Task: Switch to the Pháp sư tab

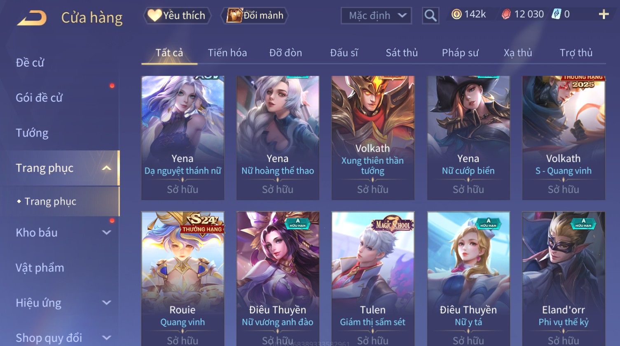Action: [x=460, y=53]
